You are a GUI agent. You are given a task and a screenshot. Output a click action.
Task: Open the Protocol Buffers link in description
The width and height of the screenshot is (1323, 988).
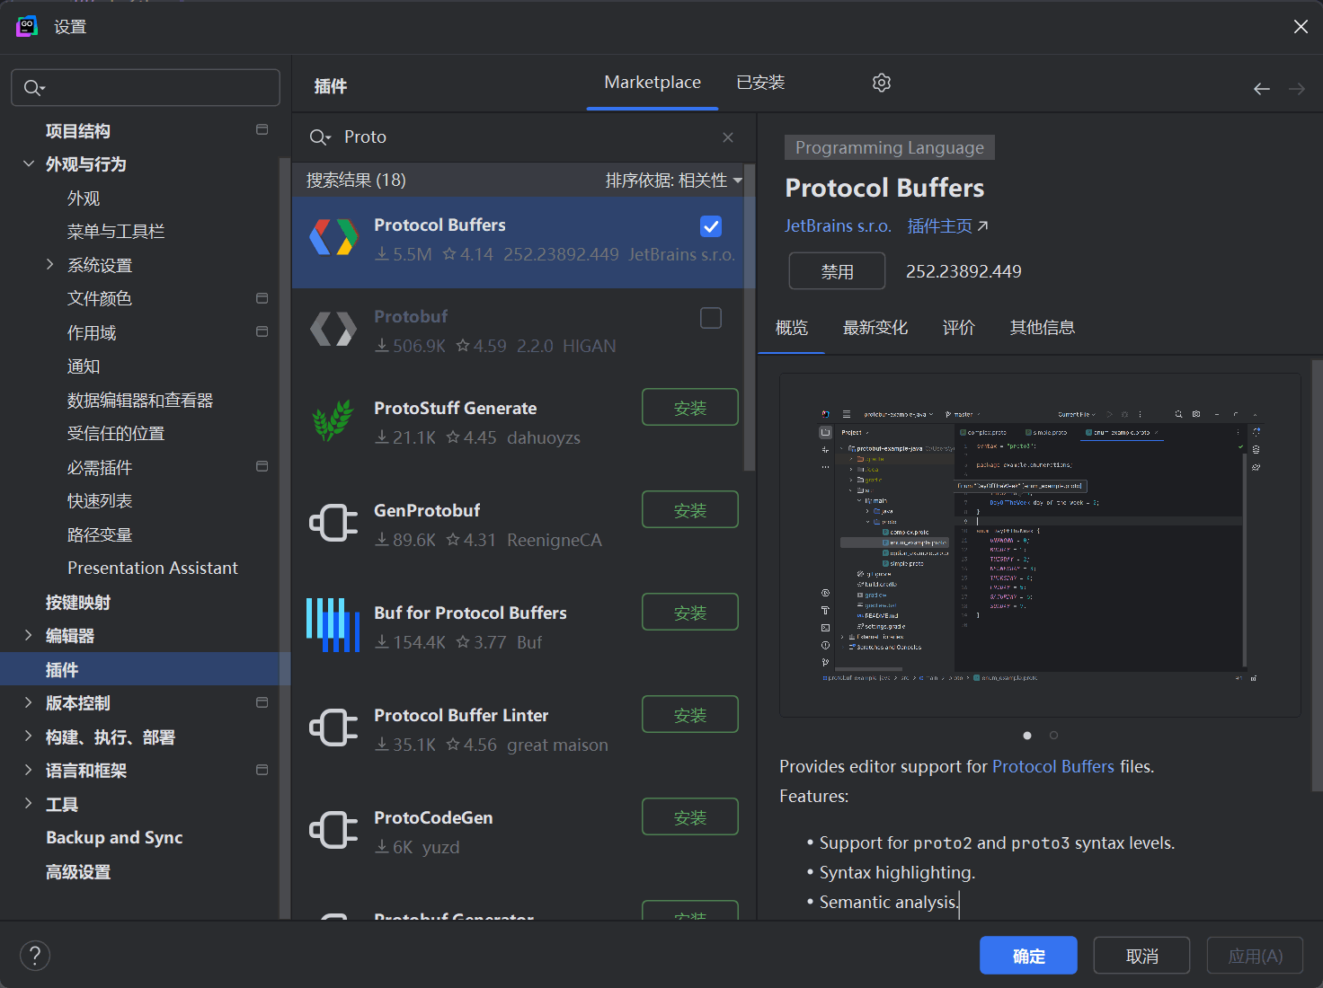pyautogui.click(x=1053, y=766)
